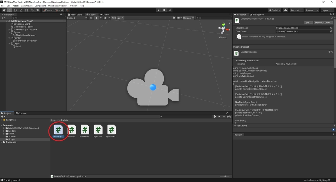Collapse the System object

coord(9,32)
